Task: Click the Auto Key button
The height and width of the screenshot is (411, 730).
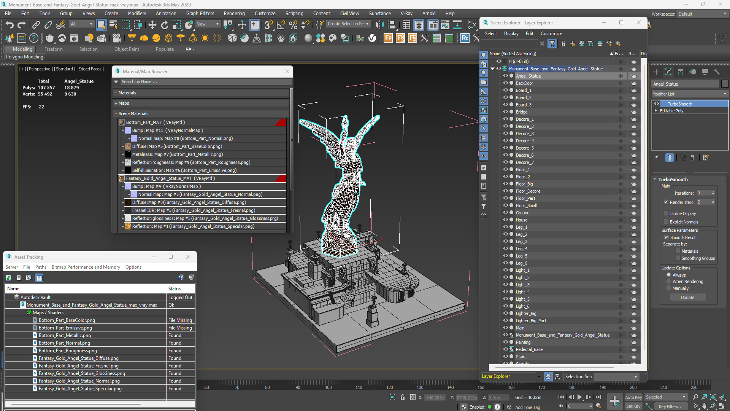Action: [633, 397]
